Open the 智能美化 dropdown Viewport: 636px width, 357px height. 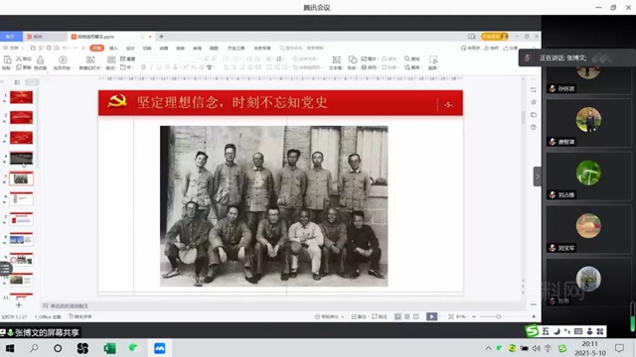(329, 316)
